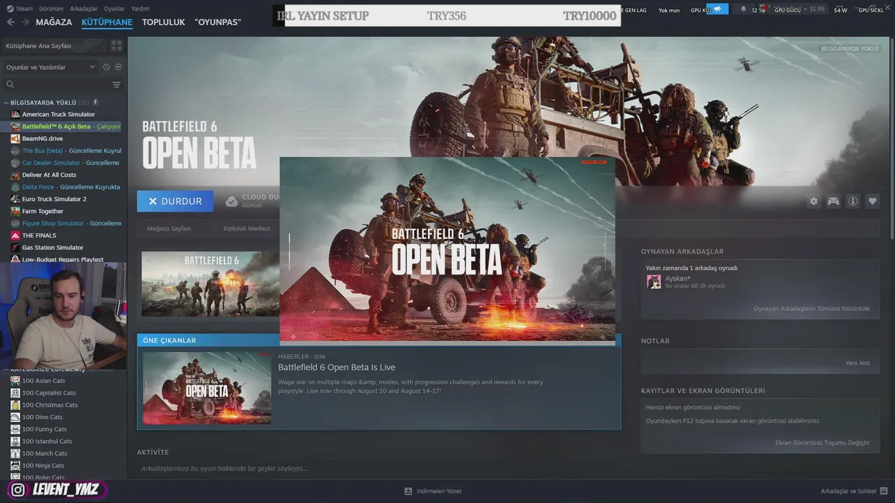
Task: Open Battlefield 6 Open Beta Is Live headline
Action: [x=336, y=367]
